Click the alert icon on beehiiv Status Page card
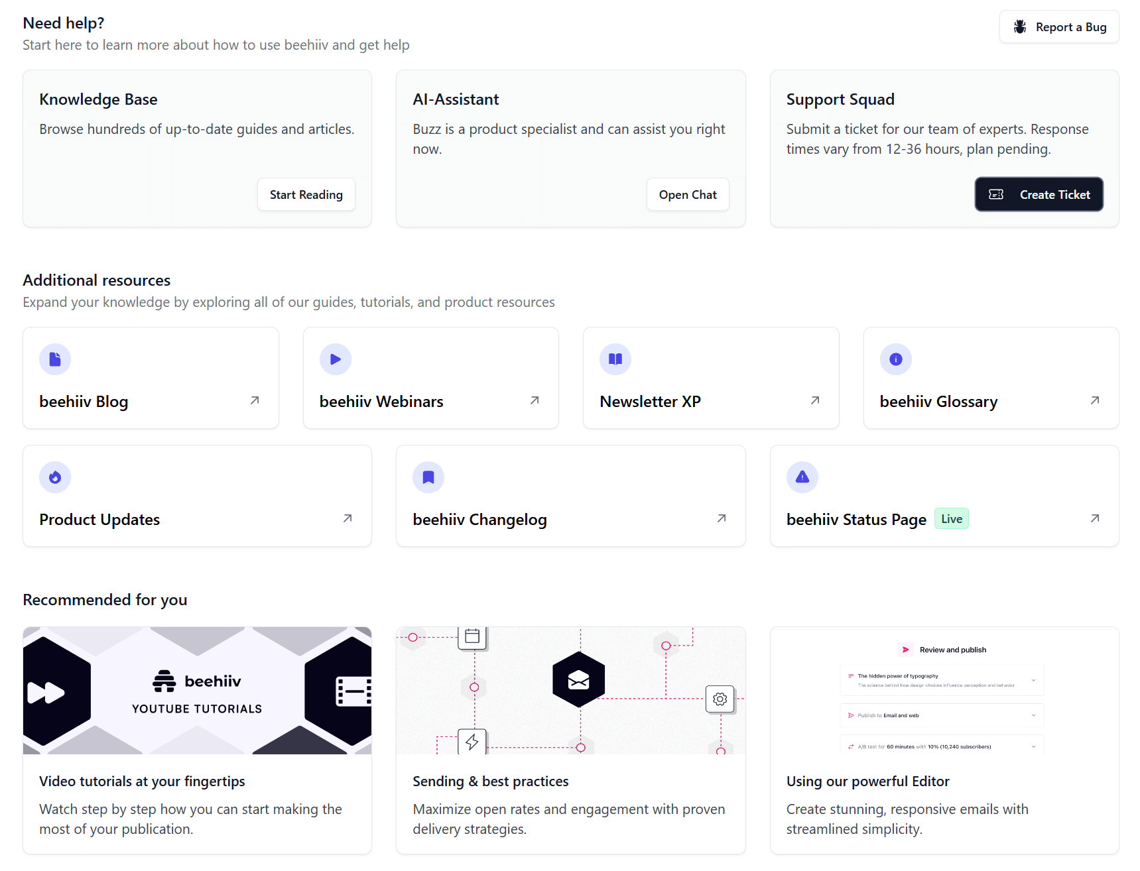 802,477
